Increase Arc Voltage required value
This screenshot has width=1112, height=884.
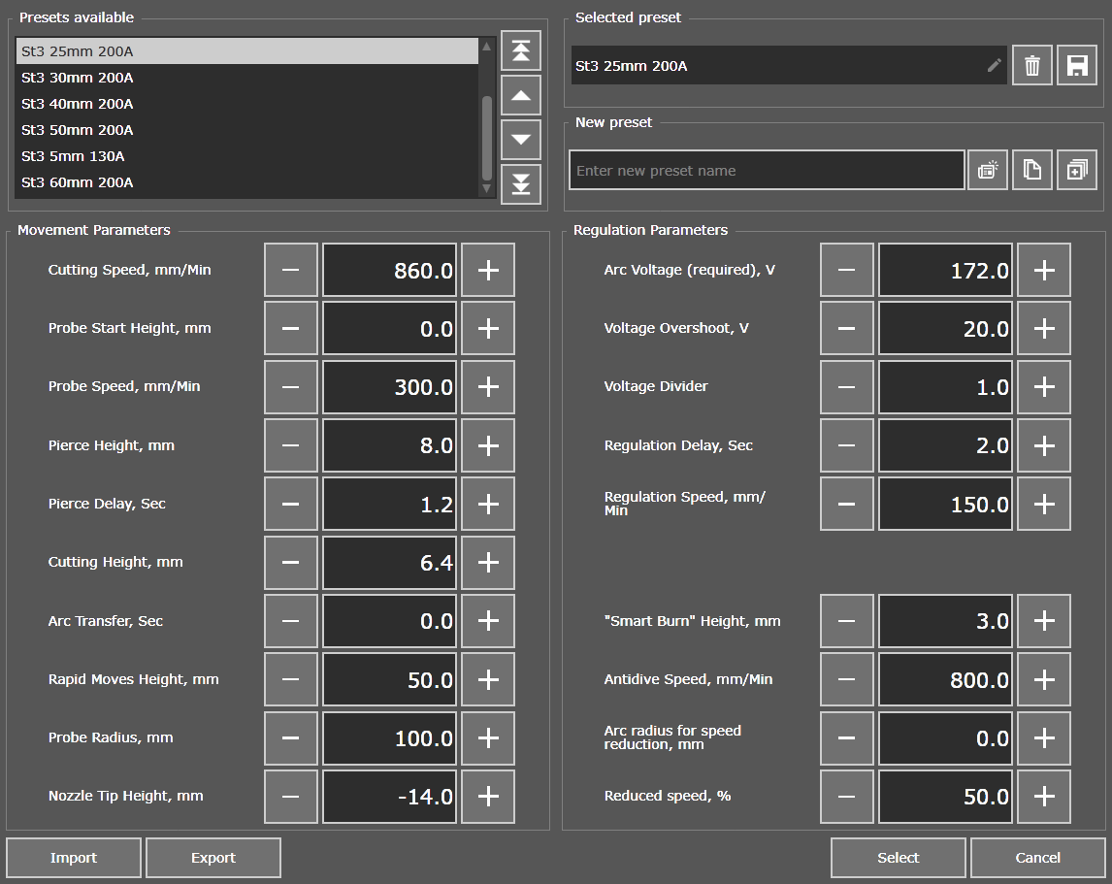[1044, 271]
